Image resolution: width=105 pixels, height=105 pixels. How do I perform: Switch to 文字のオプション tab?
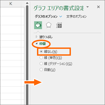pos(76,16)
